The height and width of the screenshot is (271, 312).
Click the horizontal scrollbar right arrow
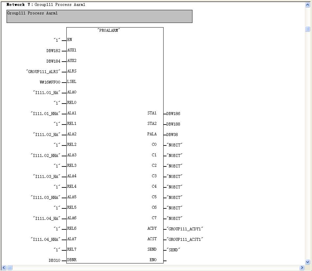point(302,268)
